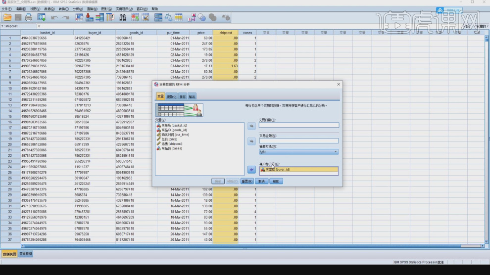Switch to 离散化 tab in RFM dialog
Image resolution: width=490 pixels, height=275 pixels.
point(171,97)
